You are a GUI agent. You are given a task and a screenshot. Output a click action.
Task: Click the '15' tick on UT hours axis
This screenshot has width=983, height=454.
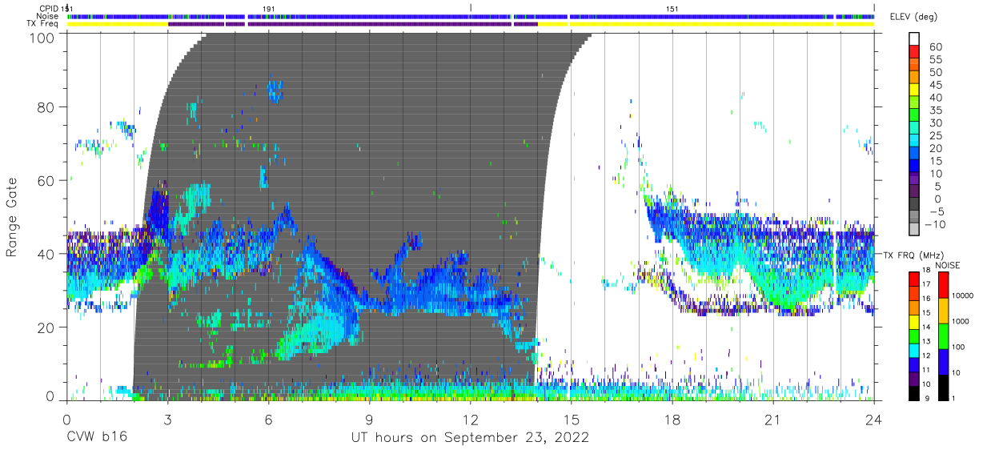click(572, 418)
